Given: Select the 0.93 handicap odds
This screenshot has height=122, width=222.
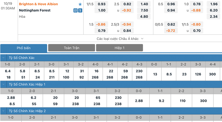Looking at the screenshot, I should coord(101,4).
